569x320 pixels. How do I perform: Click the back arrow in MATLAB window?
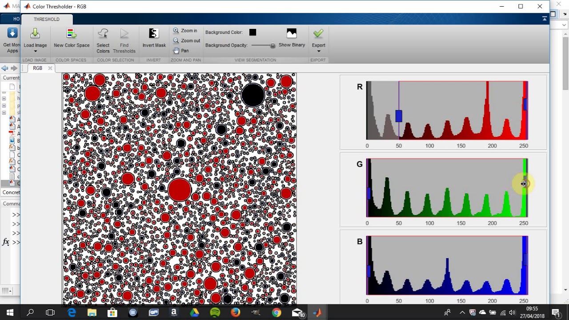coord(4,68)
